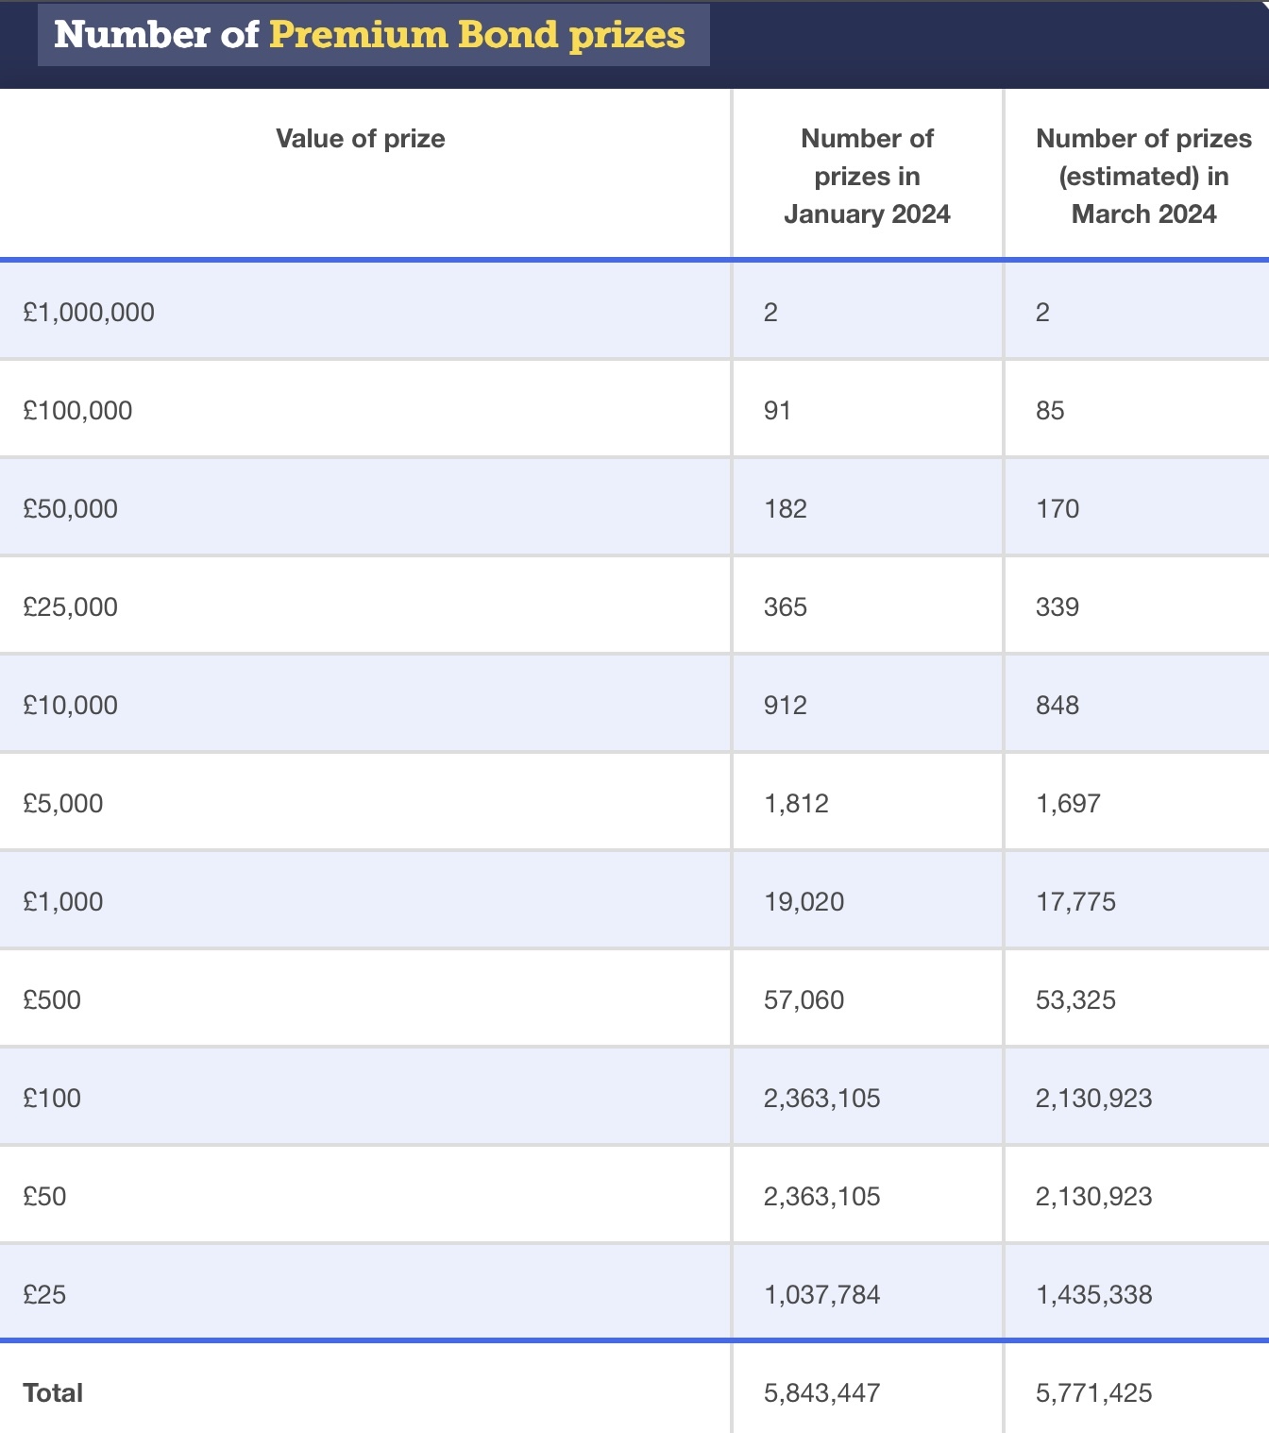Select the January total 5,843,447
Viewport: 1269px width, 1433px height.
point(821,1393)
